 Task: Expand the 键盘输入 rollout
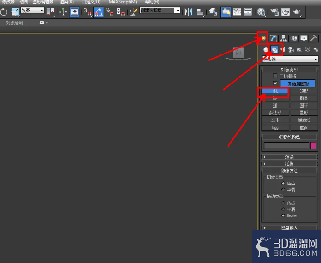coord(290,227)
